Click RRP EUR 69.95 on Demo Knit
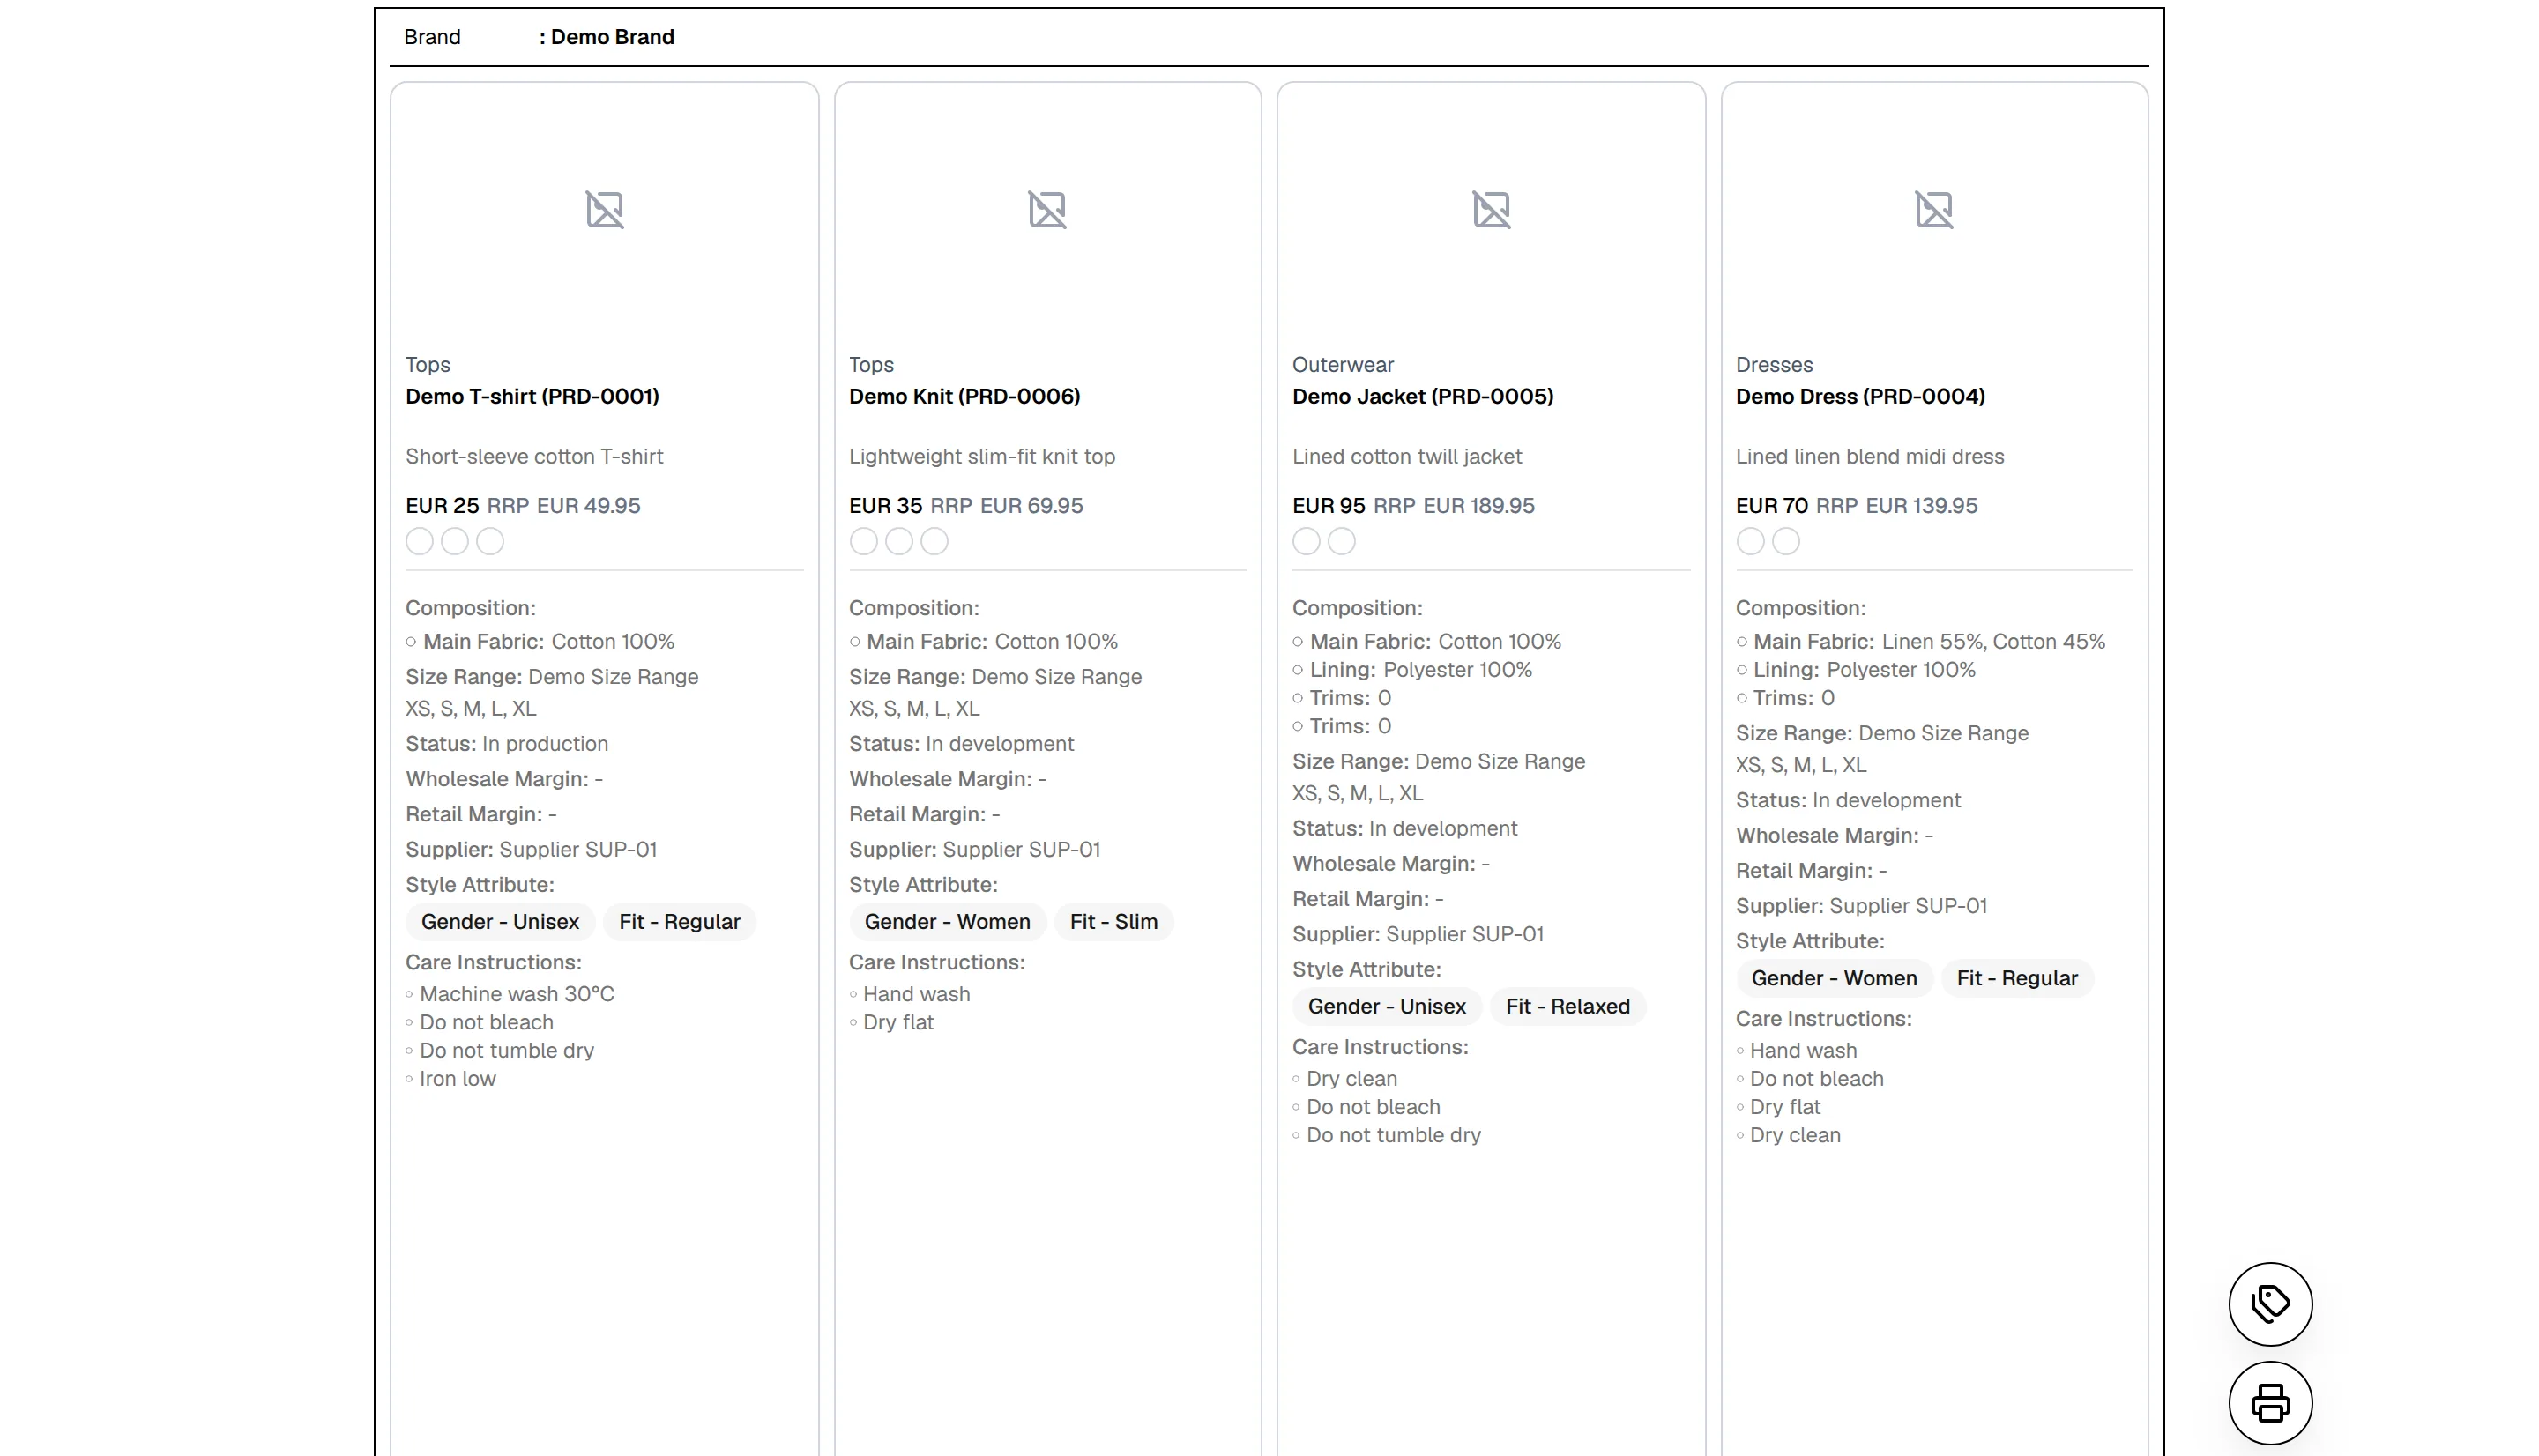 [1007, 506]
